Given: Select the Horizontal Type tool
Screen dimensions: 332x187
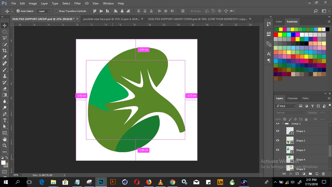Looking at the screenshot, I should pyautogui.click(x=5, y=121).
